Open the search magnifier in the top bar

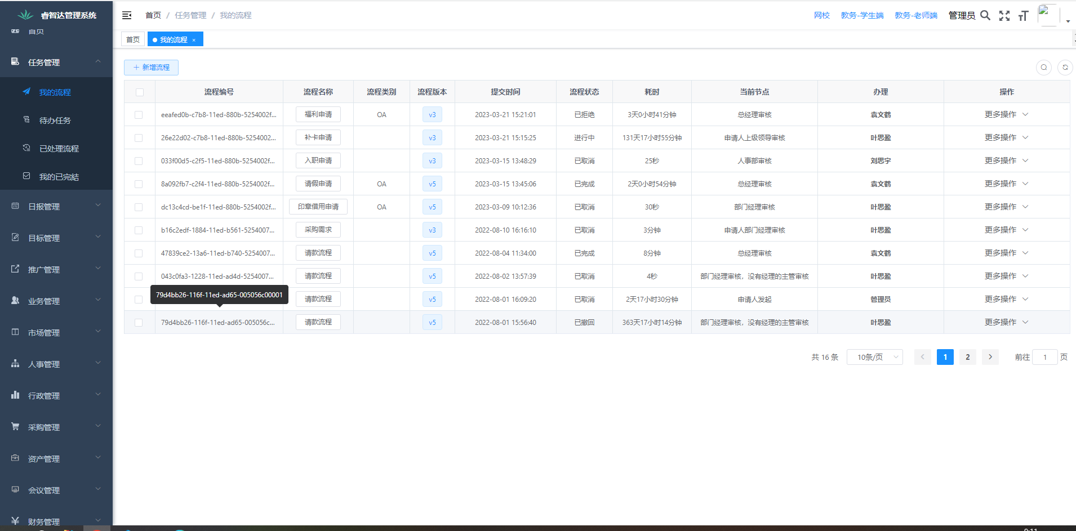pyautogui.click(x=985, y=15)
